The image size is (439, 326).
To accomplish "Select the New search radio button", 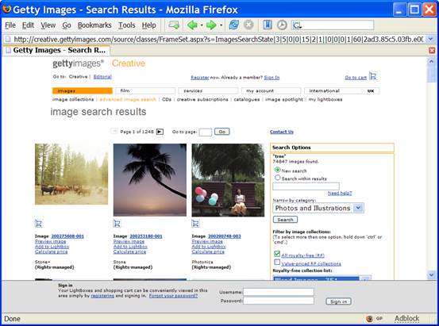I will point(277,170).
